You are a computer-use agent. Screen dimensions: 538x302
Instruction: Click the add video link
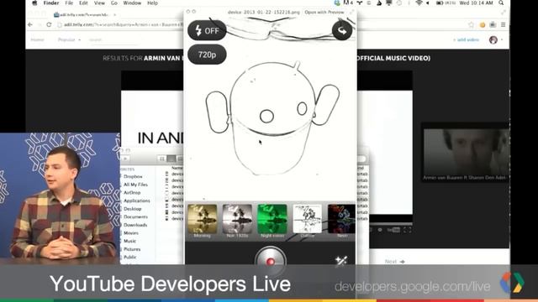coord(466,40)
